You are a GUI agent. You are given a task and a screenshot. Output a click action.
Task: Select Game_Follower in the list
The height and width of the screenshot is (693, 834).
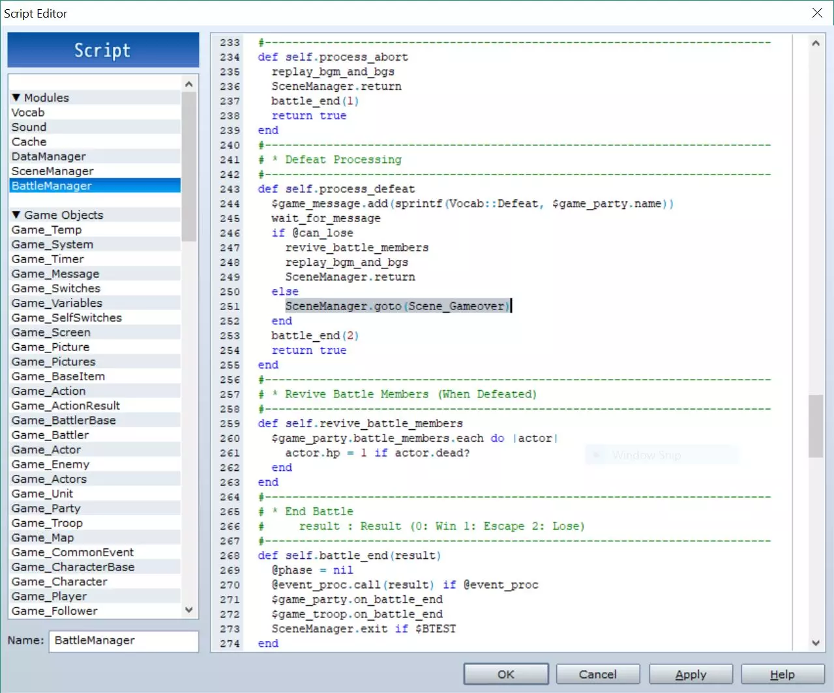click(55, 611)
